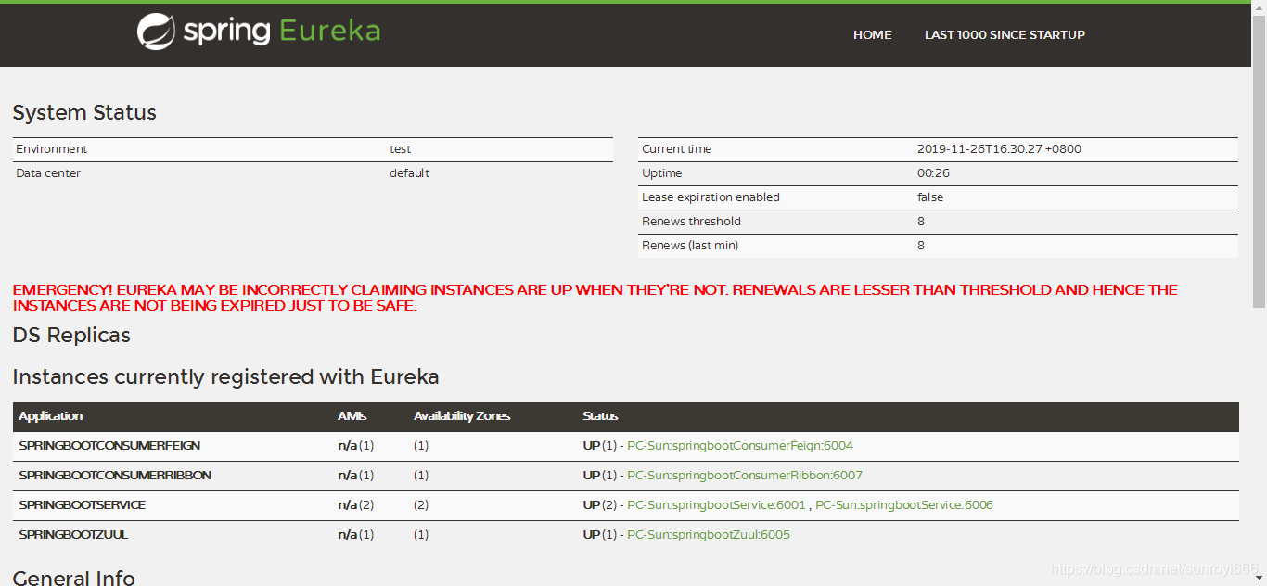Select SPRINGBOOTCONSUMERRIBBON application name
This screenshot has height=586, width=1267.
coord(115,476)
